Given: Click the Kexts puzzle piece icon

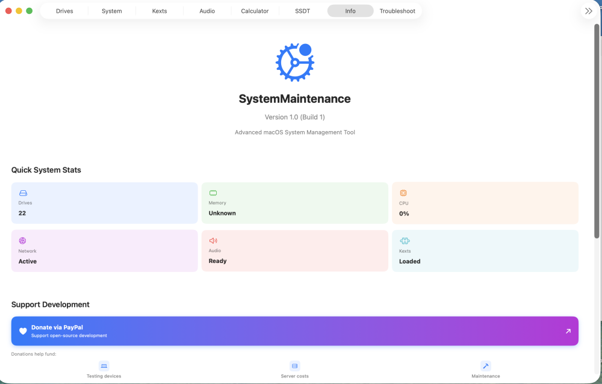Looking at the screenshot, I should pos(405,241).
